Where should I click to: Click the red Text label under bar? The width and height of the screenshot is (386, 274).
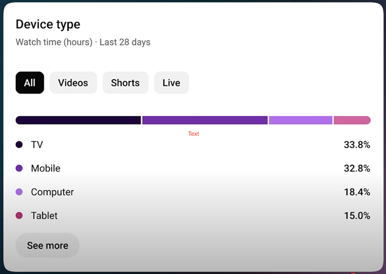(x=193, y=134)
